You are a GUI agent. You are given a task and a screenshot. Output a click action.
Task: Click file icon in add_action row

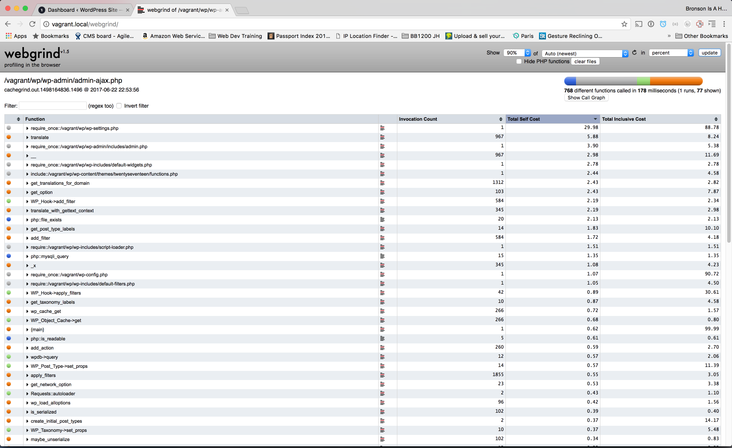click(x=383, y=348)
